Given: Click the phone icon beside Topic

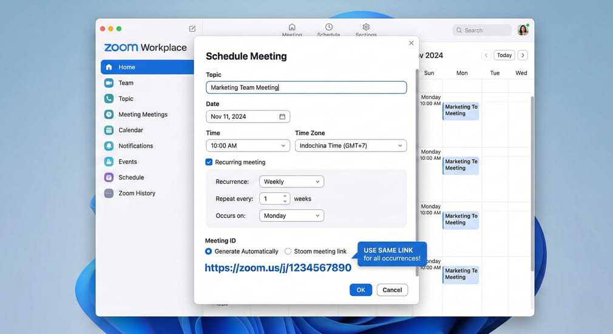Looking at the screenshot, I should coord(109,99).
